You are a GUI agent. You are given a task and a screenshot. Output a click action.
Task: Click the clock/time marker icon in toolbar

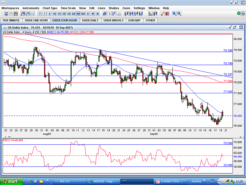110,14
